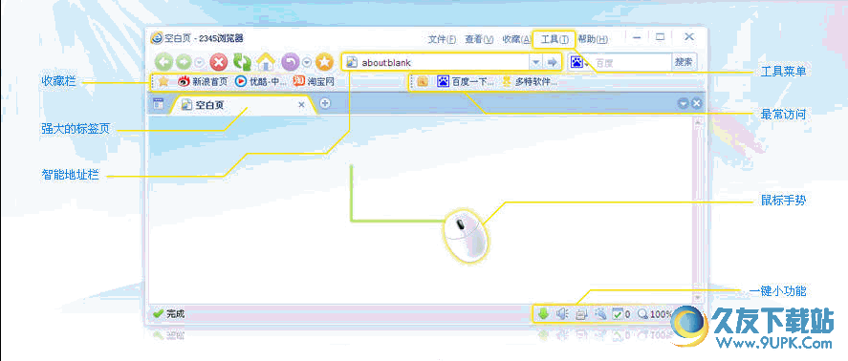Screen dimensions: 848x361
Task: Click the most-visited folder icon
Action: tap(423, 81)
